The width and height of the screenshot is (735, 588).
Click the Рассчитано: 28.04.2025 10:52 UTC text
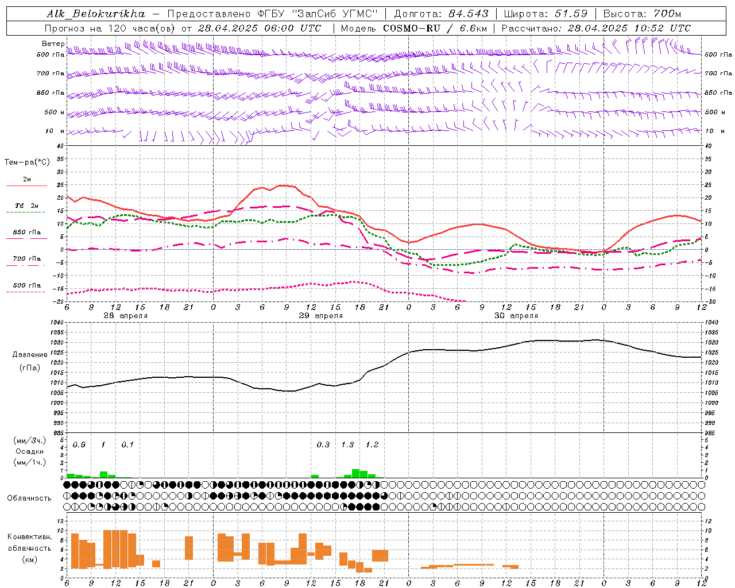click(596, 28)
